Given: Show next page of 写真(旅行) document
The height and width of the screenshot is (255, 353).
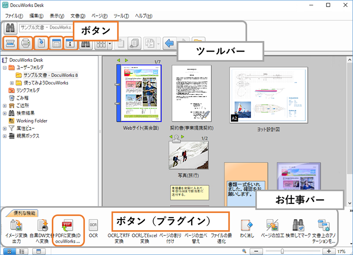Looking at the screenshot, I should tap(183, 137).
